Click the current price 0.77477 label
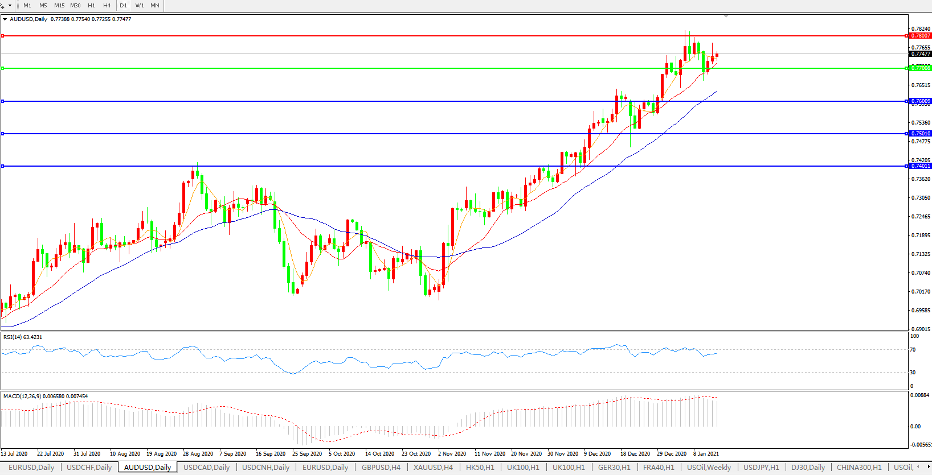The width and height of the screenshot is (932, 475). 921,54
